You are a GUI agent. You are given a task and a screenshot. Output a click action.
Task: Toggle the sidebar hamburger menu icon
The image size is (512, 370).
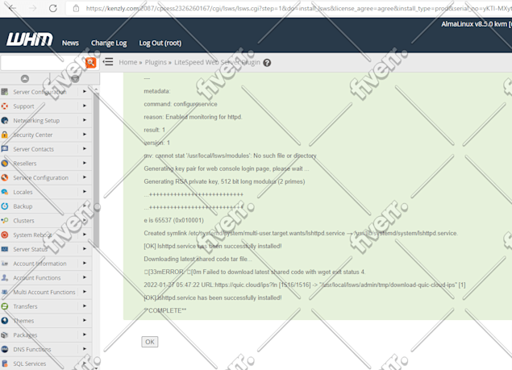coord(108,62)
